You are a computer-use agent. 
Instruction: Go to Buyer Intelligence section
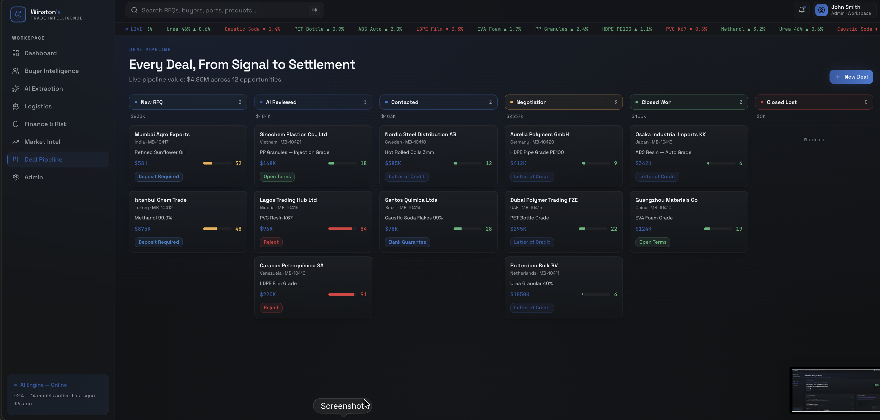coord(58,71)
